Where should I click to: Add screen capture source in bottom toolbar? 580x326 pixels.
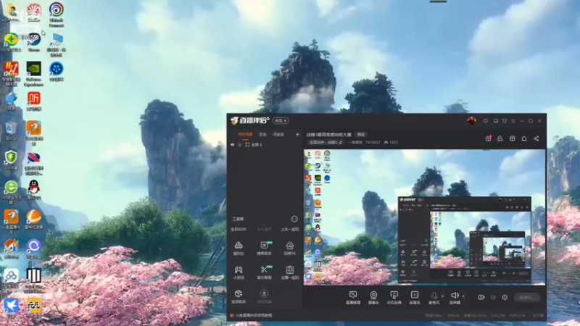[353, 298]
